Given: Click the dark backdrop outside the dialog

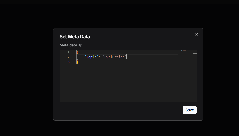Looking at the screenshot, I should [26, 78].
